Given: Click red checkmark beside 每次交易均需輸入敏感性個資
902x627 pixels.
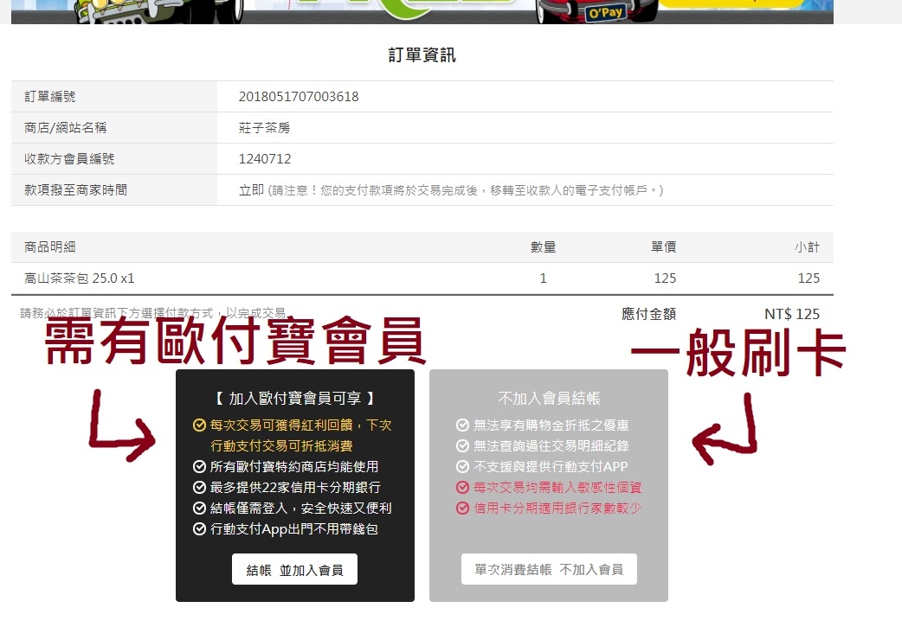Looking at the screenshot, I should pos(463,488).
